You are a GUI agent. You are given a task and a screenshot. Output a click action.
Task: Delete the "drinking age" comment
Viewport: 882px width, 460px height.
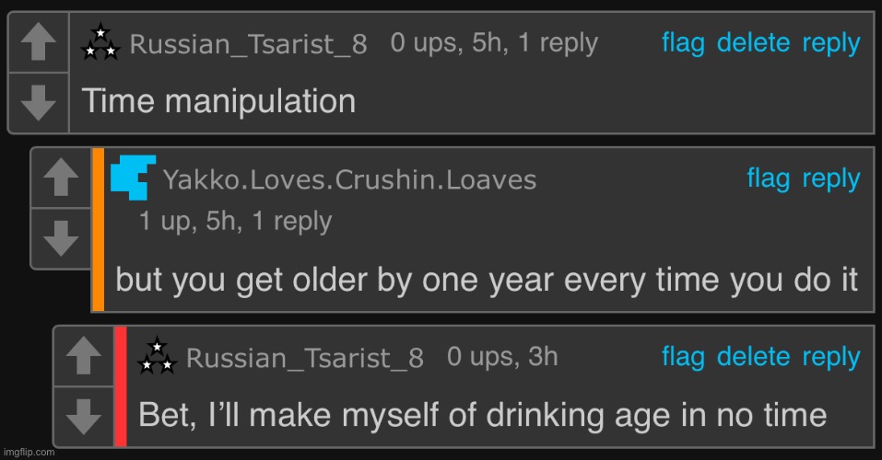tap(753, 357)
